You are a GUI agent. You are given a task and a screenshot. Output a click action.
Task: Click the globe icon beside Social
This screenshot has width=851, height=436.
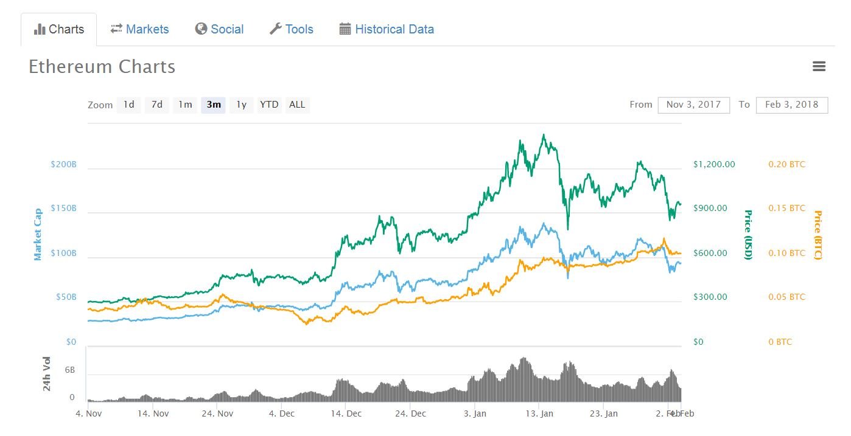pyautogui.click(x=201, y=29)
